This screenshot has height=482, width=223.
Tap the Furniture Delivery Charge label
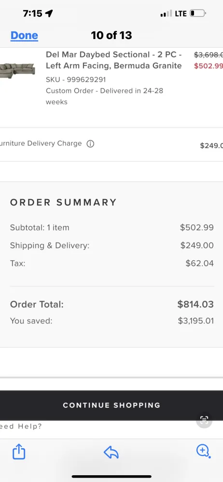click(41, 144)
